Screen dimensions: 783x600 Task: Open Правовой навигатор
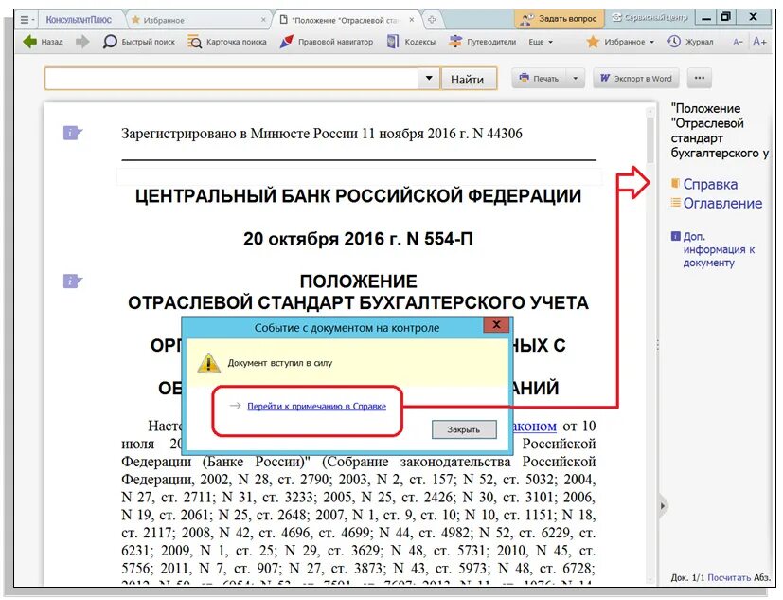pos(327,42)
